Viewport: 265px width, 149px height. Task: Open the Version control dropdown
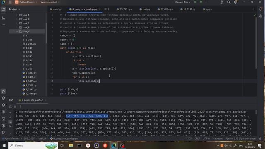click(50, 2)
